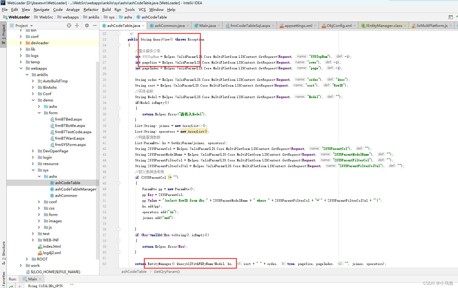Click the Project tree vertical scrollbar
Image resolution: width=458 pixels, height=288 pixels.
pyautogui.click(x=98, y=161)
